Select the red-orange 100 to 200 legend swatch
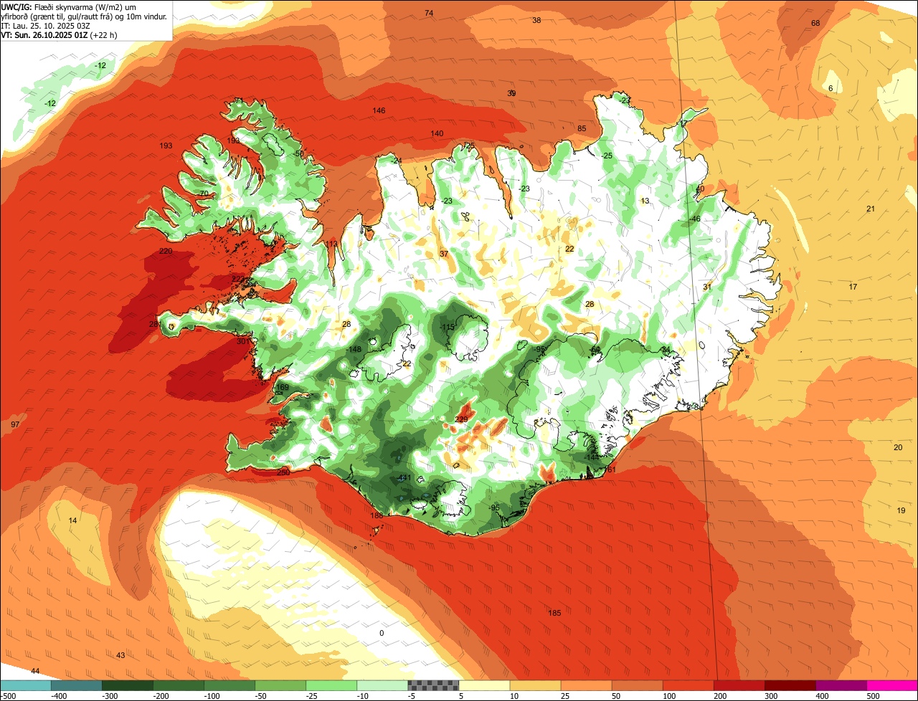918x701 pixels. (688, 685)
